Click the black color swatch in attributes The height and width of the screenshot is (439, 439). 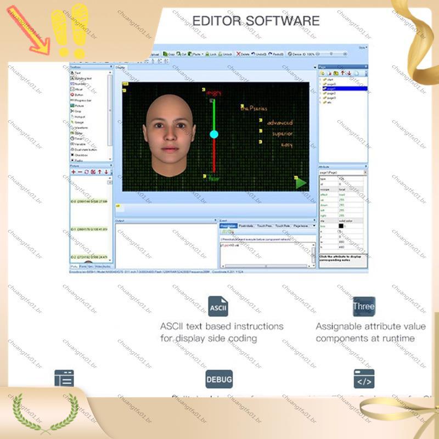pyautogui.click(x=341, y=226)
